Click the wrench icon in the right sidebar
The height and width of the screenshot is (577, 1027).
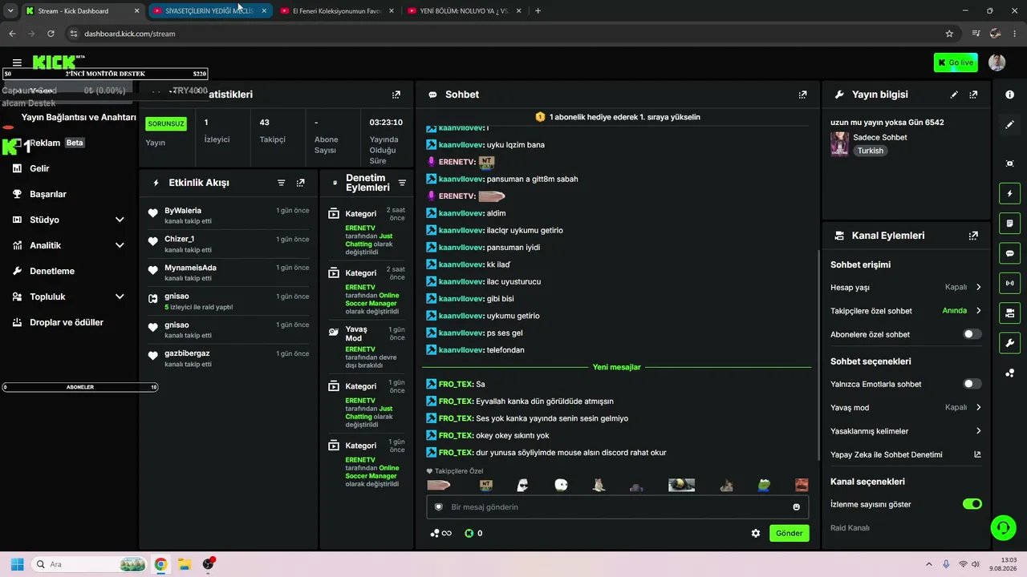pos(1009,343)
